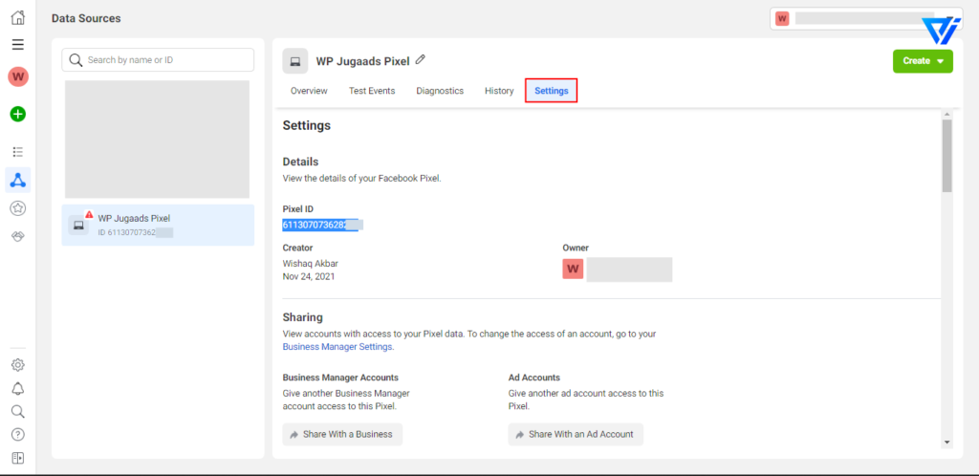Click the creator name Wishaq Akbar
Image resolution: width=979 pixels, height=476 pixels.
click(311, 263)
